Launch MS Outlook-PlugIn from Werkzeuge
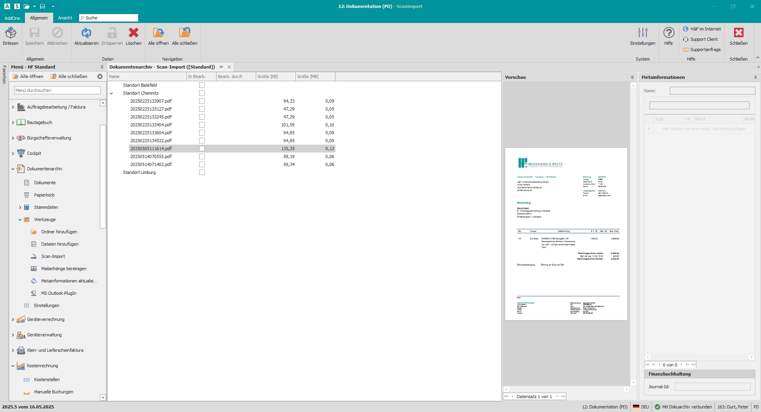Screen dimensions: 761x412 [x=58, y=293]
